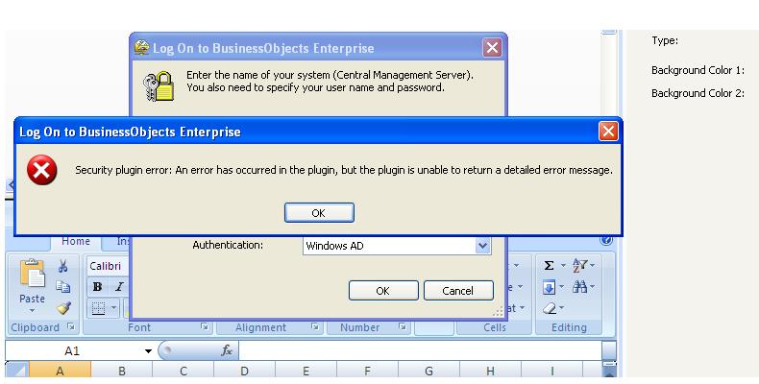Click the 'Background Color 1:' label
The height and width of the screenshot is (384, 759).
(698, 70)
